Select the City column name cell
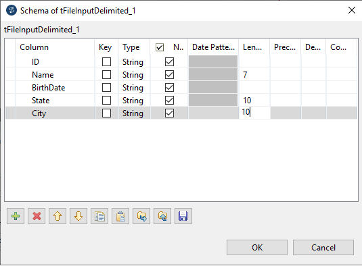 coord(55,113)
